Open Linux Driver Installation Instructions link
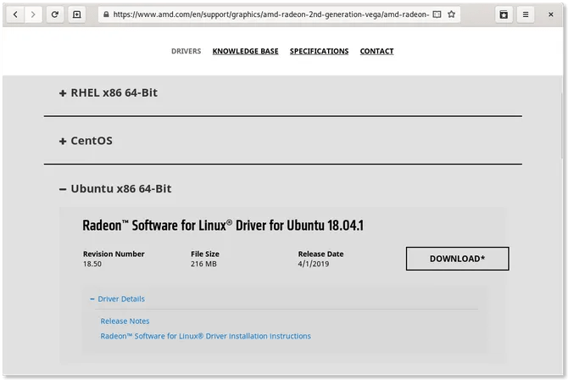Image resolution: width=568 pixels, height=380 pixels. [x=205, y=336]
